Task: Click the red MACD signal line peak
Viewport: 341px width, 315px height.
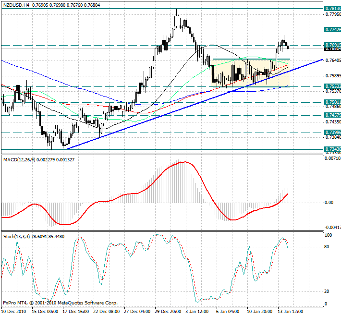Action: 183,162
